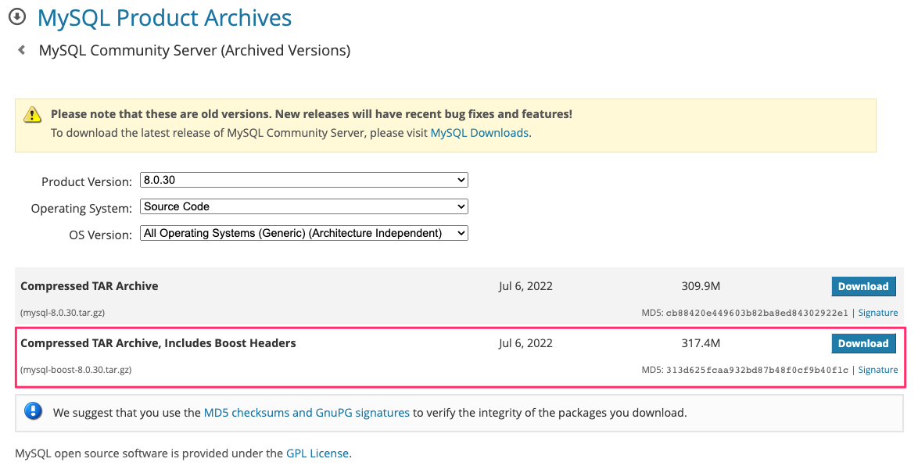Image resolution: width=918 pixels, height=473 pixels.
Task: Click the MySQL Product Archives heading
Action: pyautogui.click(x=164, y=17)
